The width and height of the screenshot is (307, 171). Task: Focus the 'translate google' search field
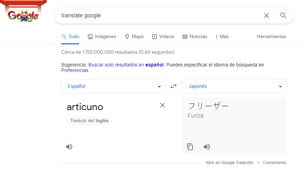point(160,16)
